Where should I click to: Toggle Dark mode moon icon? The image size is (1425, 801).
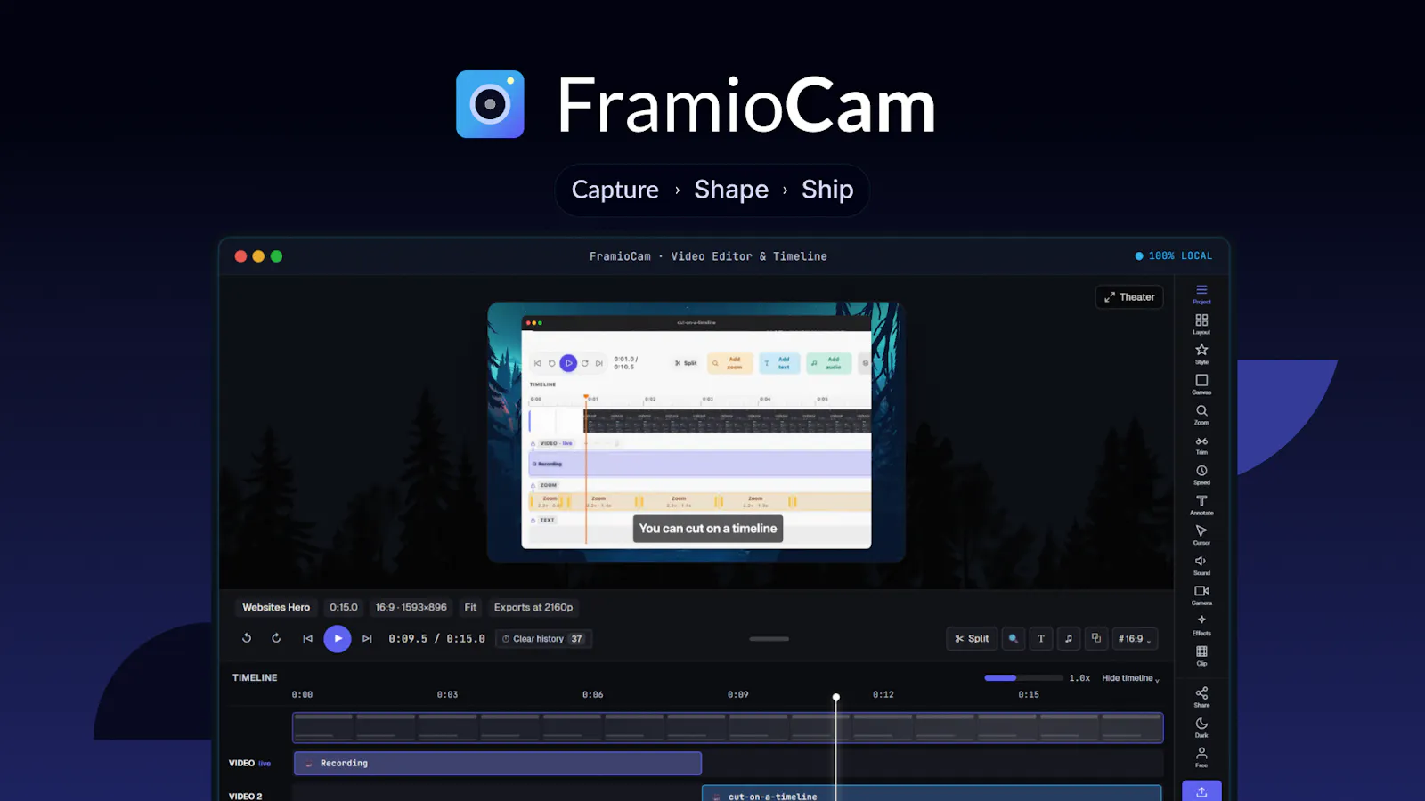[1201, 727]
